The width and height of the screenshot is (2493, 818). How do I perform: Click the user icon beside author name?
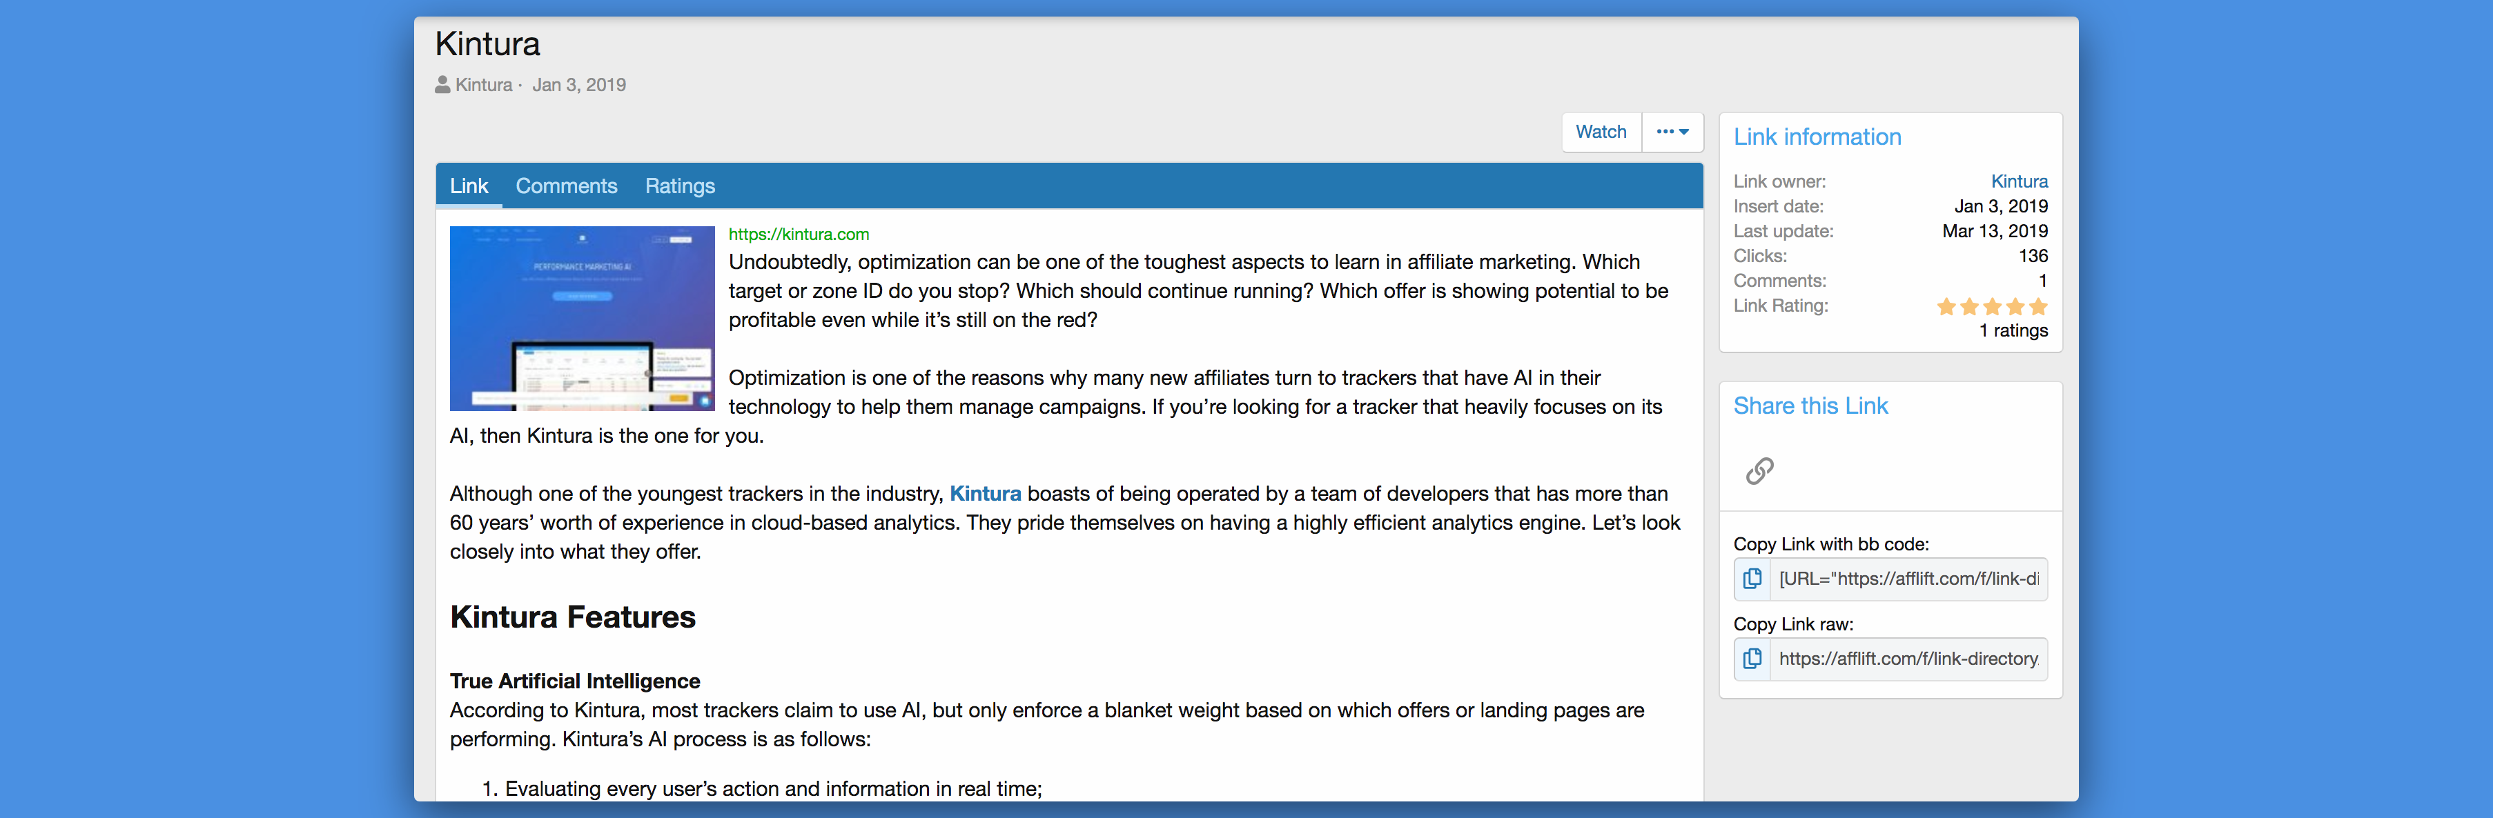442,85
